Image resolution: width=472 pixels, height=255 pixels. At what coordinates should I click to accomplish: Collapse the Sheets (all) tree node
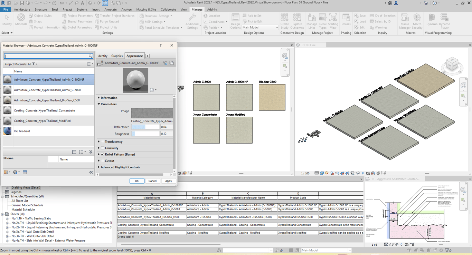[2, 214]
